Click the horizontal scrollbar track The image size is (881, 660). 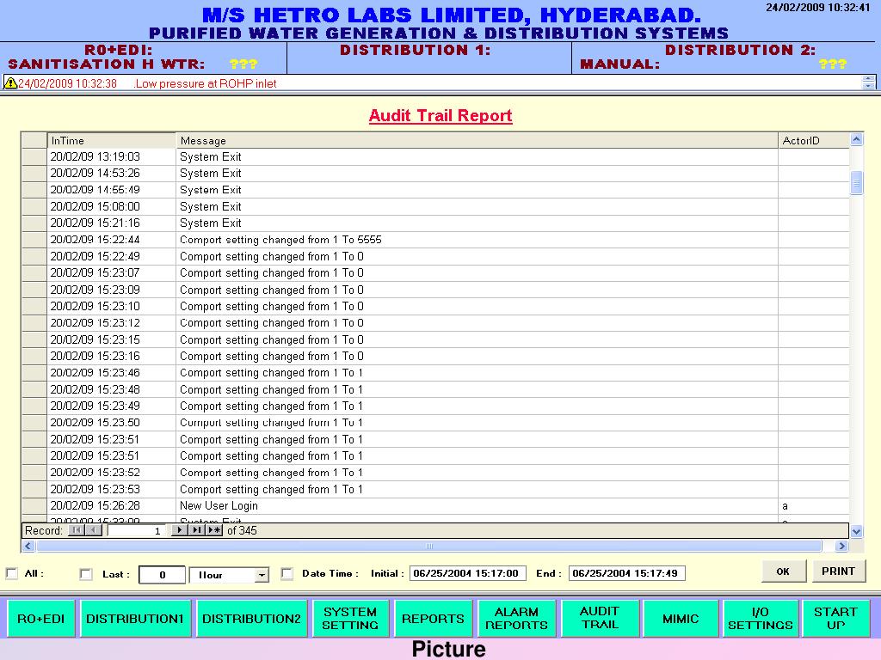pos(428,546)
